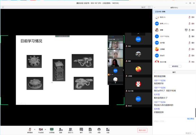This screenshot has height=135, width=196.
Task: Toggle the 开启视频 camera button in toolbar
Action: point(41,129)
